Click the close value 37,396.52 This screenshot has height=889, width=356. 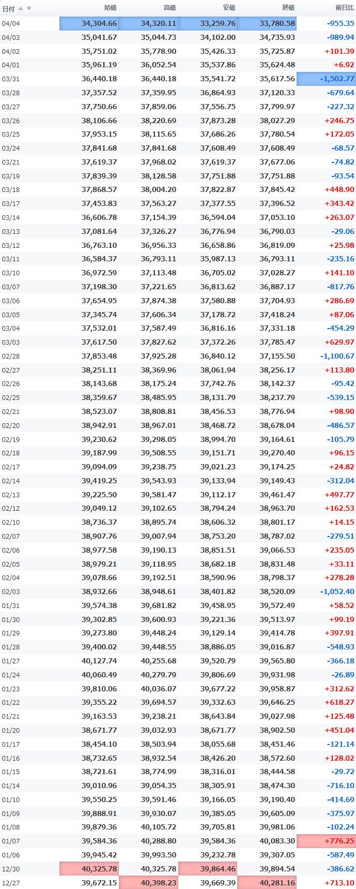pyautogui.click(x=277, y=203)
